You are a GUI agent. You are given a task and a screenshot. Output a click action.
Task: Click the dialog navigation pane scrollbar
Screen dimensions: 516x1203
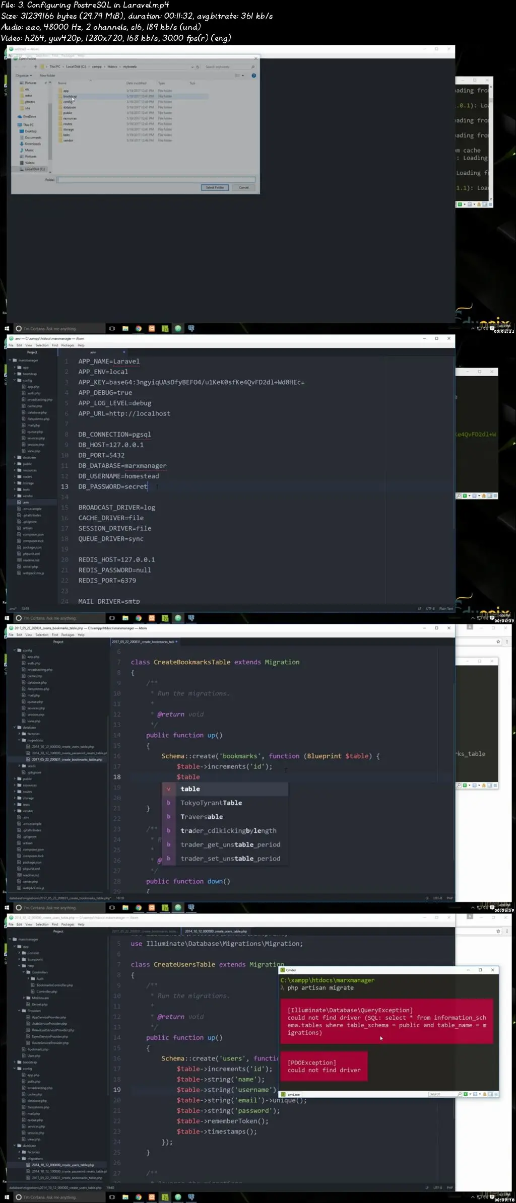[x=50, y=126]
